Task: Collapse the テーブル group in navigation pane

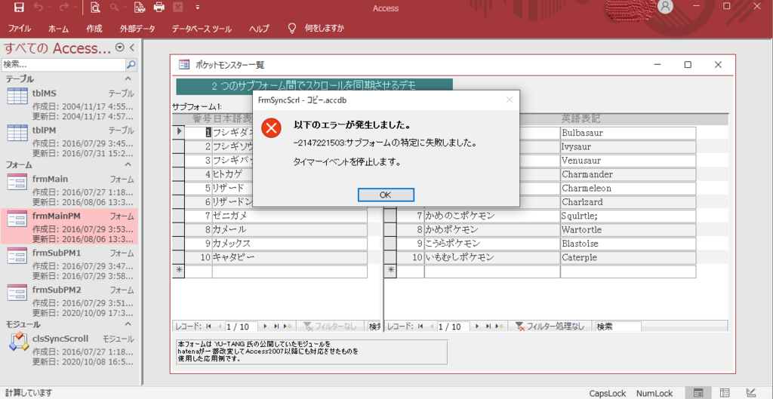Action: coord(128,78)
